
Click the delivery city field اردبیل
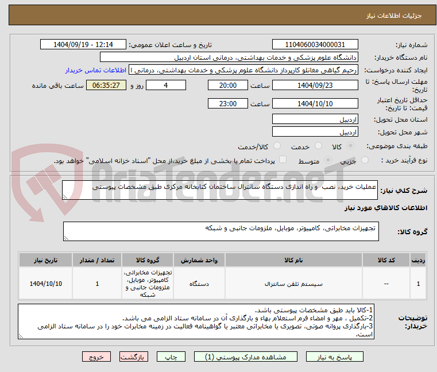315,131
